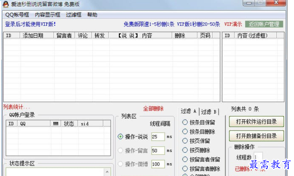Click the 列表共 0 条 count text
294x176 pixels.
245,109
